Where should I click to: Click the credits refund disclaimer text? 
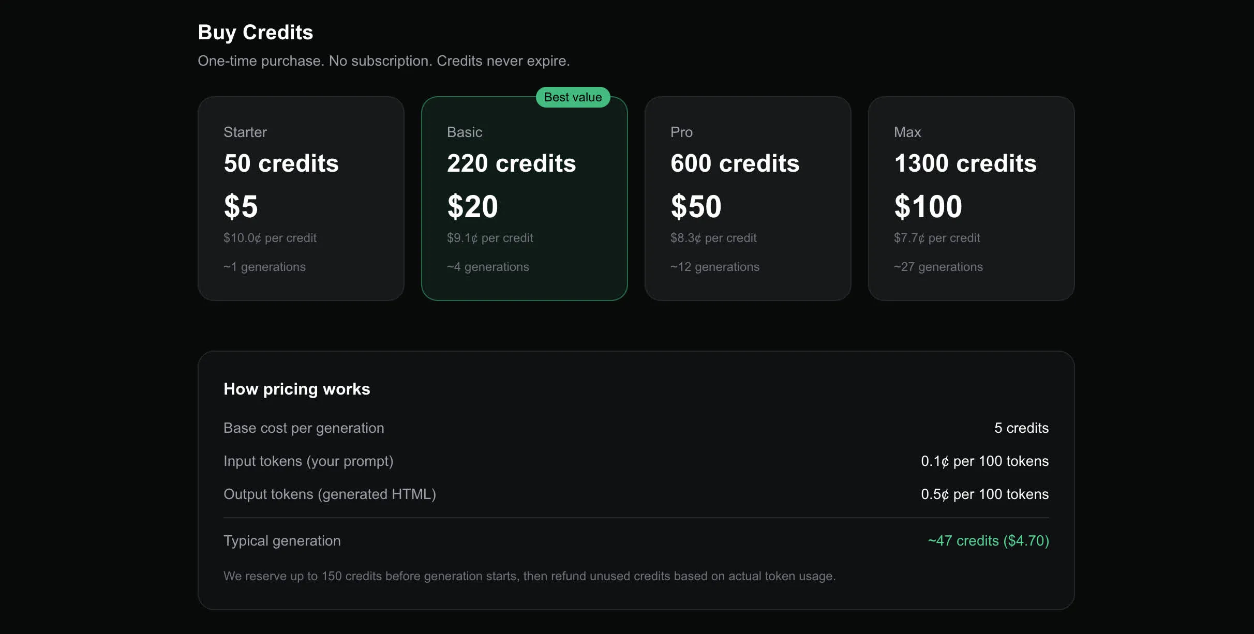pyautogui.click(x=529, y=576)
